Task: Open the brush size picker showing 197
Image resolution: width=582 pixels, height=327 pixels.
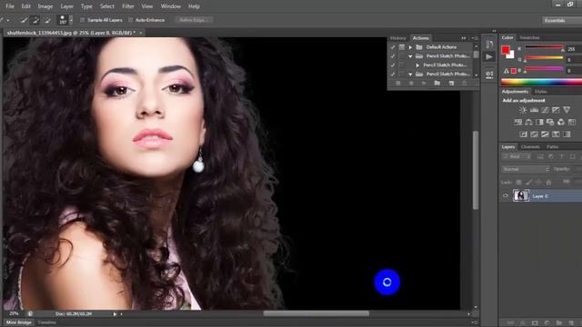Action: (65, 20)
